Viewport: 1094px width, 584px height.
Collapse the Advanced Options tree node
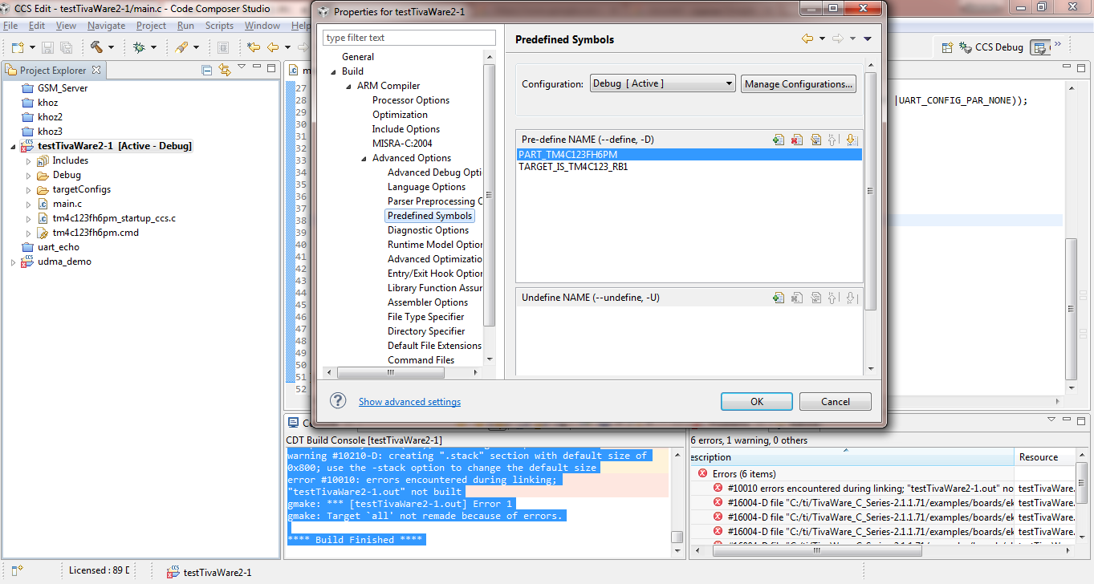(x=364, y=158)
